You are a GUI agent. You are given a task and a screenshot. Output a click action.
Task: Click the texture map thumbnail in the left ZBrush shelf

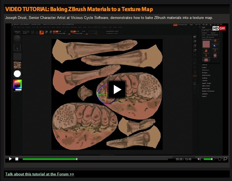pos(17,65)
